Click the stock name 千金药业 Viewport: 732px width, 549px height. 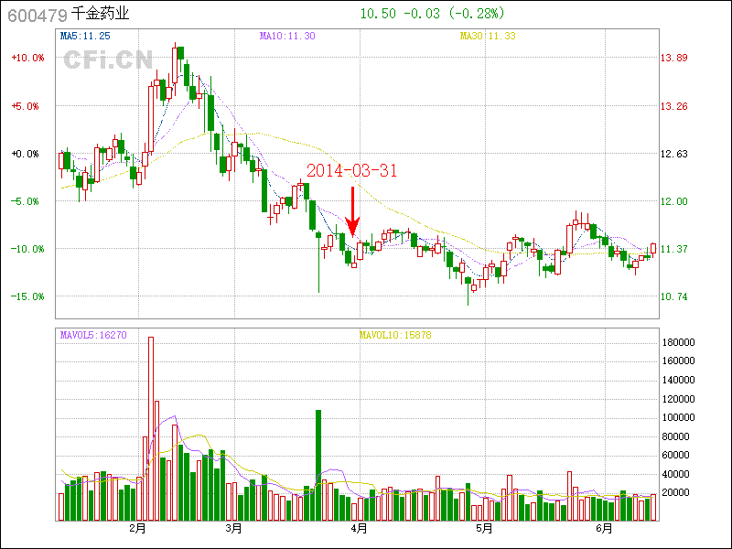(100, 15)
